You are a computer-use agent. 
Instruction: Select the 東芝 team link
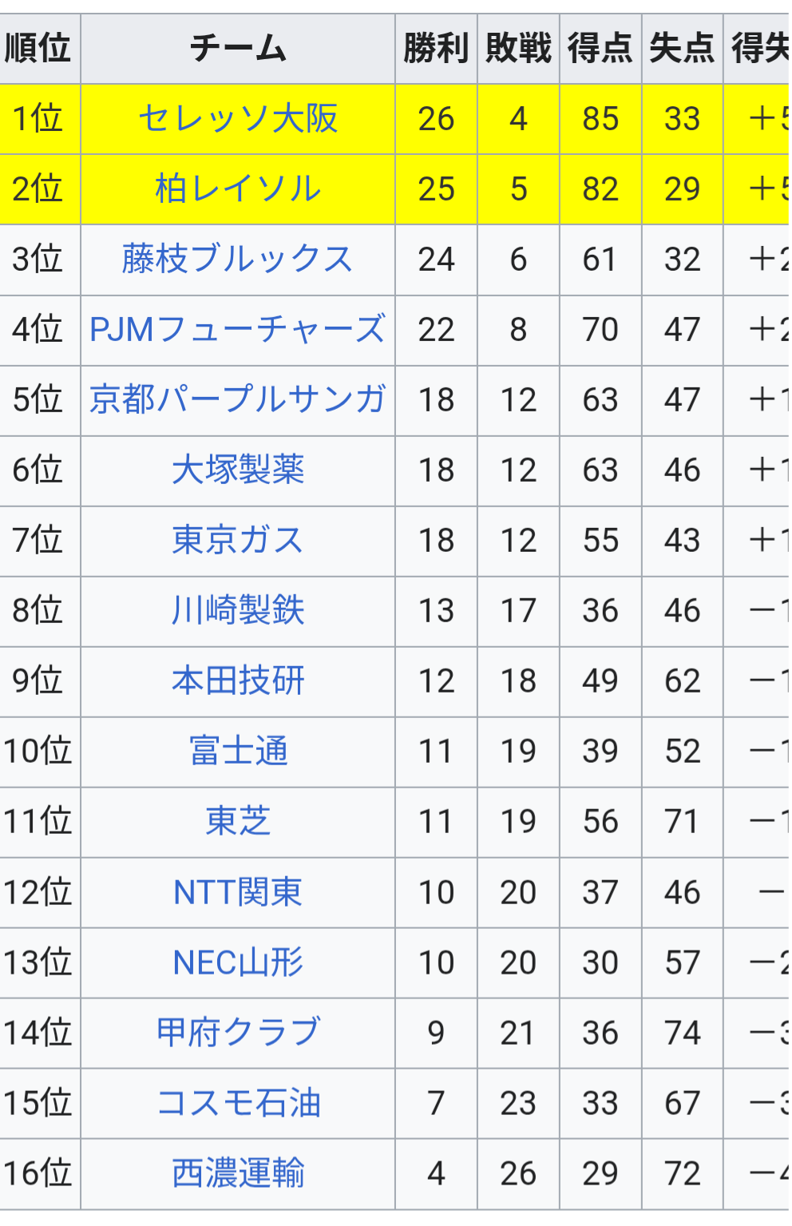click(x=238, y=822)
